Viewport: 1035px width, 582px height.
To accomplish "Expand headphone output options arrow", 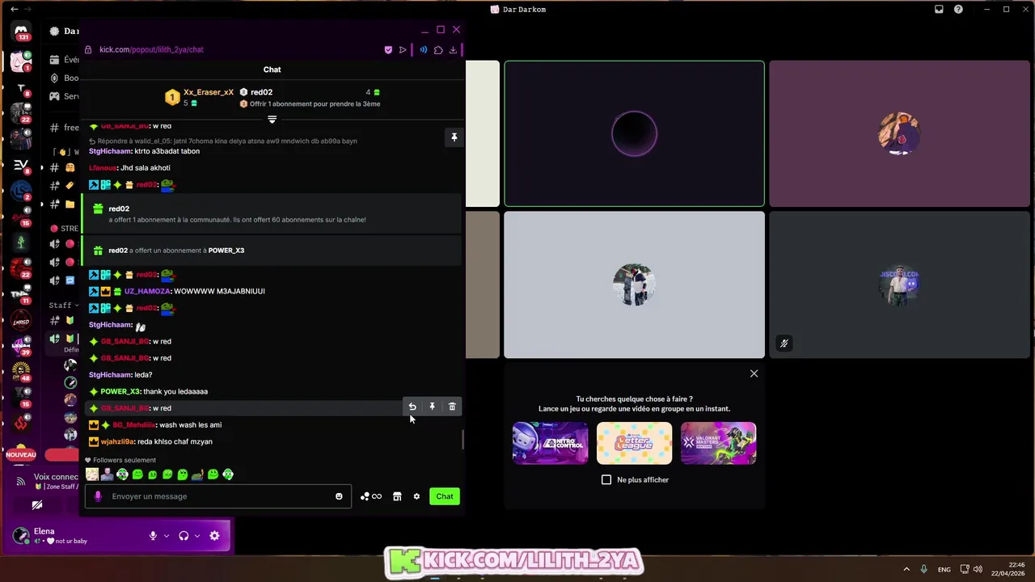I will 197,536.
